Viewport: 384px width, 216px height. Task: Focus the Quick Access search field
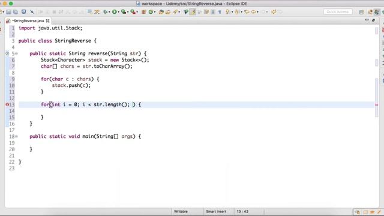(337, 12)
